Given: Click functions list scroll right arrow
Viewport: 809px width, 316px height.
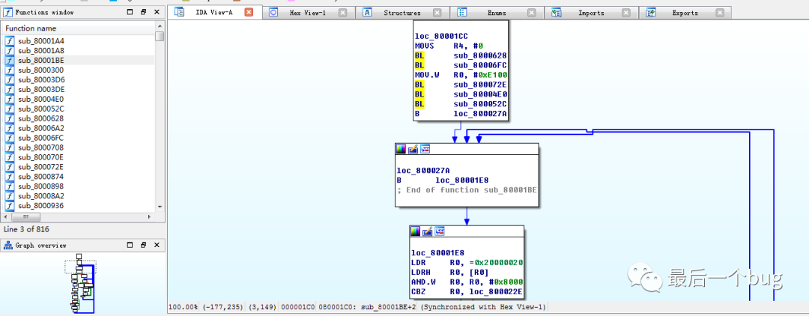Looking at the screenshot, I should (x=151, y=217).
